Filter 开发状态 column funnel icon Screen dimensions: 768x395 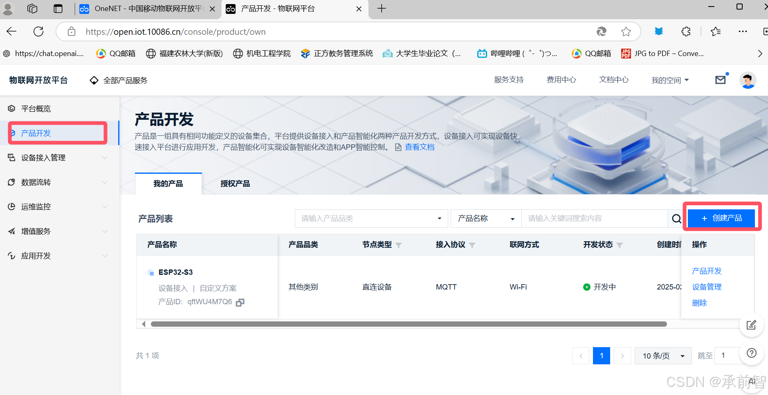(620, 245)
